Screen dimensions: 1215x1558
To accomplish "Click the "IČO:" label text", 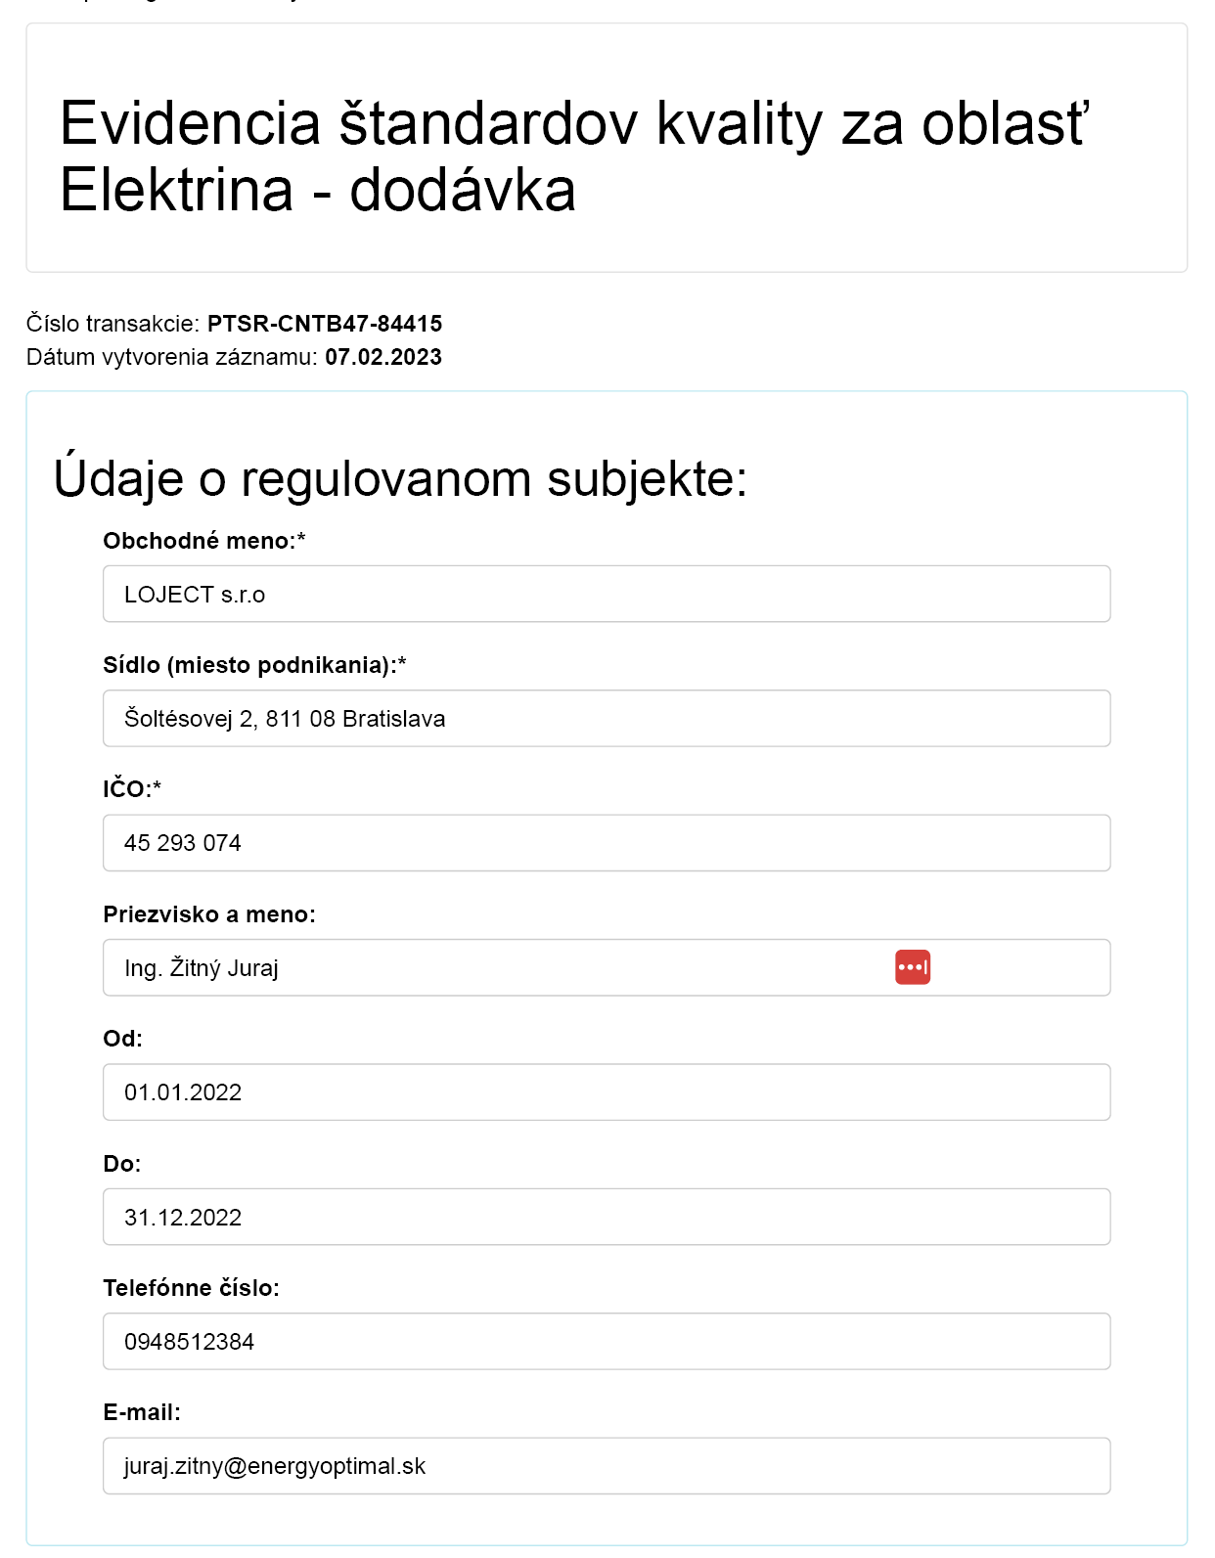I will pos(132,788).
